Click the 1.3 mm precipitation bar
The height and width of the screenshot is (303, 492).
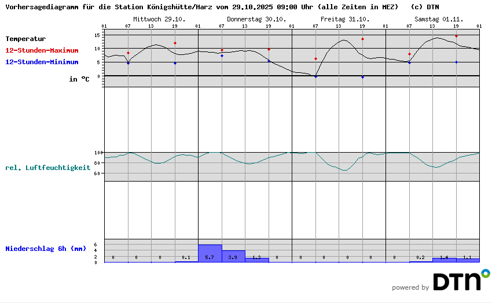(x=256, y=260)
